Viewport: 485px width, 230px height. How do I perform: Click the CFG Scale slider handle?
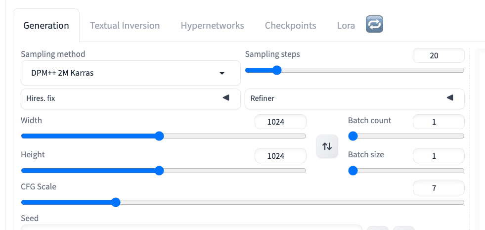pyautogui.click(x=116, y=202)
